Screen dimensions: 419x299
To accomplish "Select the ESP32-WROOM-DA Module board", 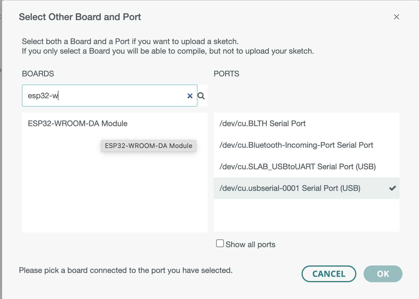I will tap(115, 123).
